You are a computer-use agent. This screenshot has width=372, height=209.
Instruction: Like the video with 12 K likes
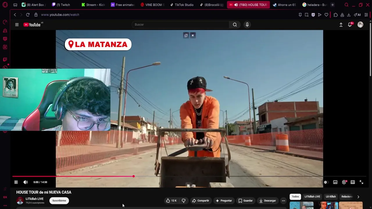click(171, 201)
